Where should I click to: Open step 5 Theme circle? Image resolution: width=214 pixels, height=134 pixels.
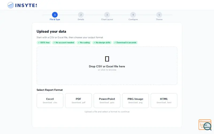coord(159,15)
